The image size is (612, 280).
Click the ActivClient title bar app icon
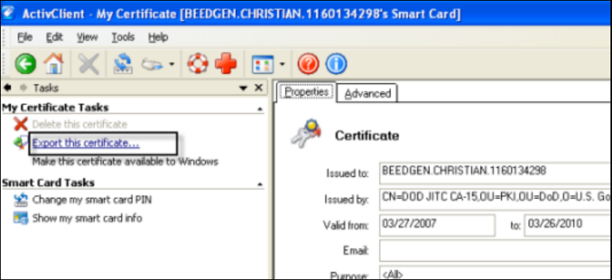[x=9, y=12]
